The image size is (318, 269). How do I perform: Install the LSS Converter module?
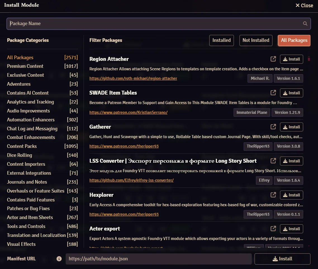(x=291, y=161)
